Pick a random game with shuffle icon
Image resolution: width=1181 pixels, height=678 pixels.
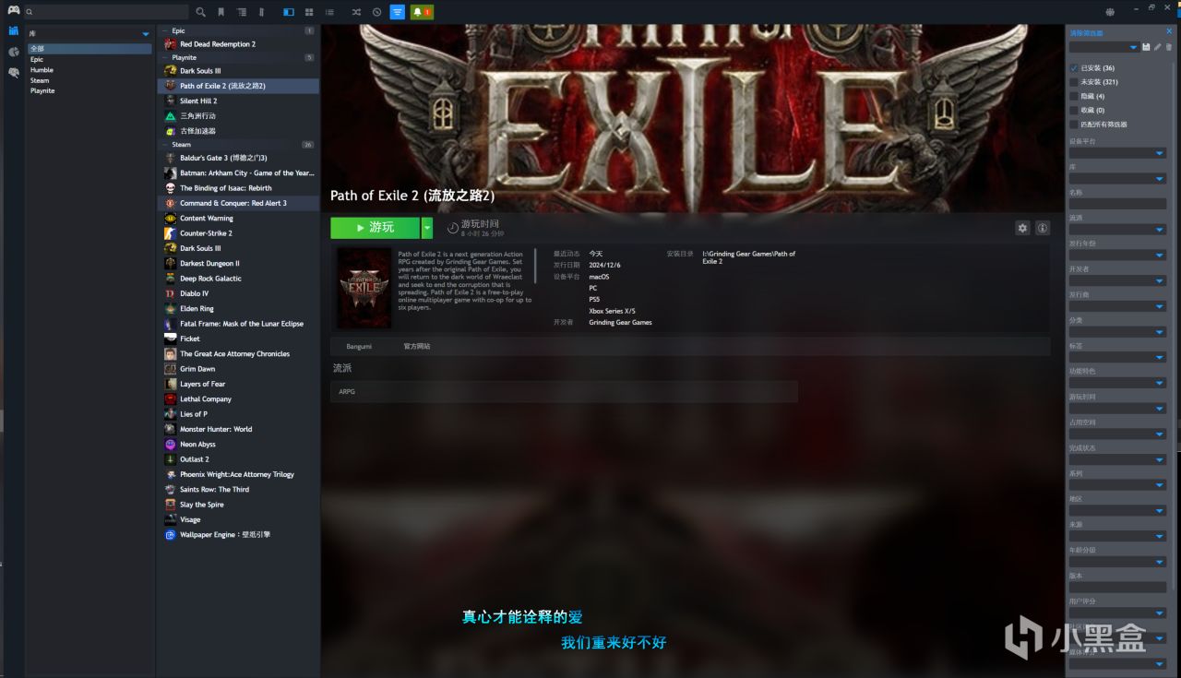[356, 12]
